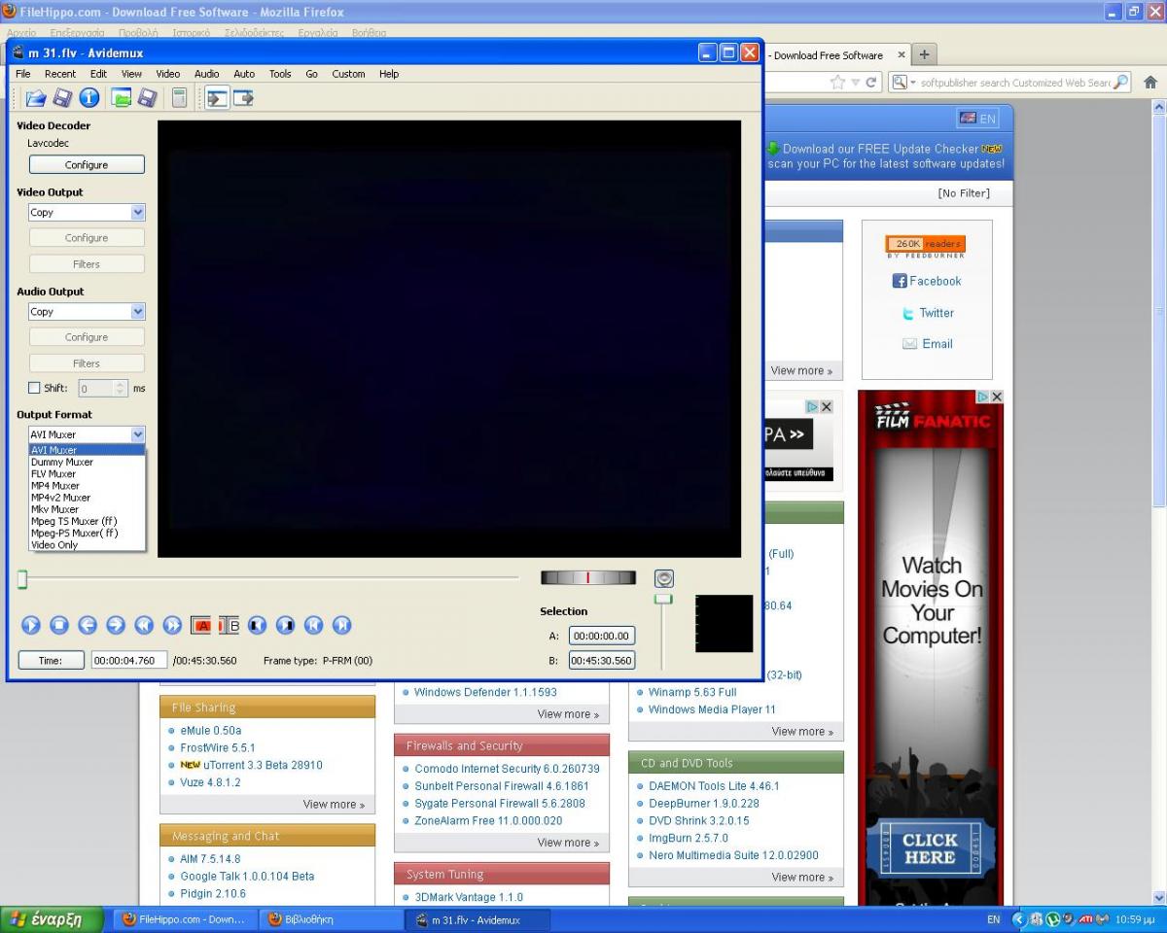The width and height of the screenshot is (1167, 933).
Task: Click the current time input field
Action: (129, 661)
